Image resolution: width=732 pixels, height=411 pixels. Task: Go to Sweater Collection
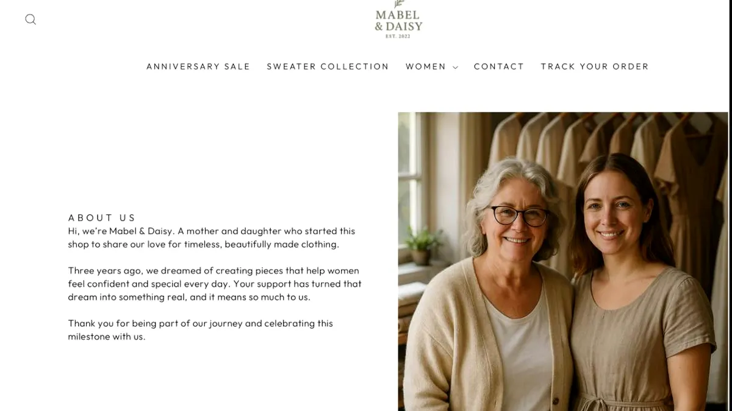(x=328, y=67)
